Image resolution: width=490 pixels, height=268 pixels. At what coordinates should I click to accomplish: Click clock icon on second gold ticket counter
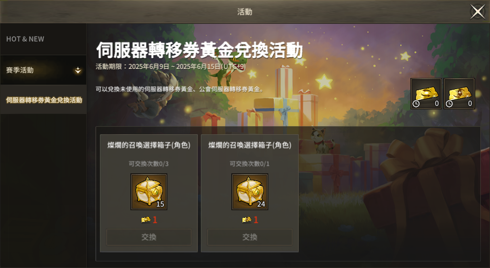coord(449,104)
